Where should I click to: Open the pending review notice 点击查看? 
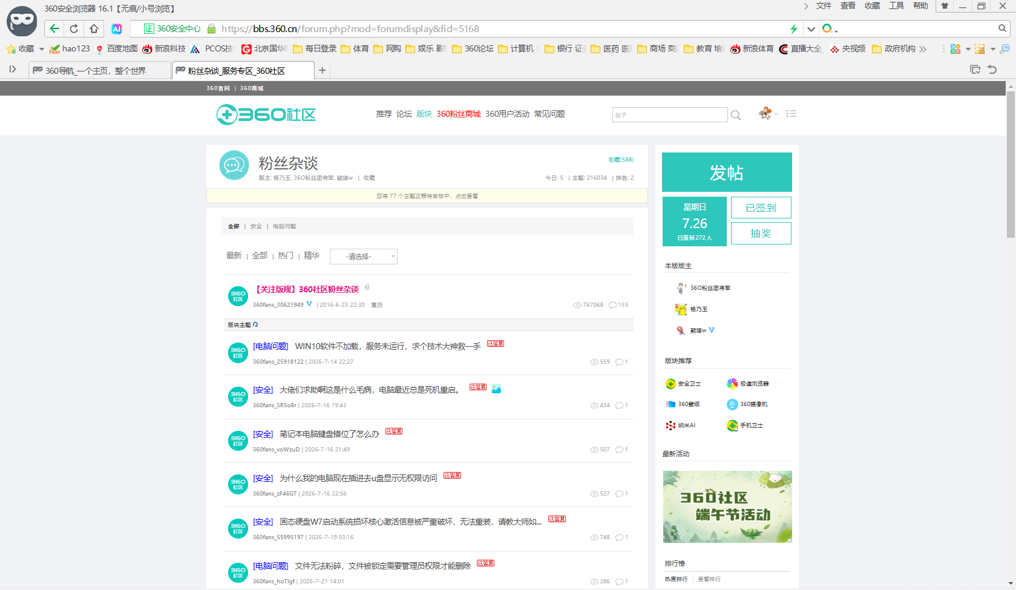coord(467,196)
